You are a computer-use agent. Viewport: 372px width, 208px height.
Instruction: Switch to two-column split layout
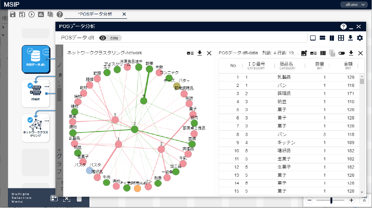332,38
